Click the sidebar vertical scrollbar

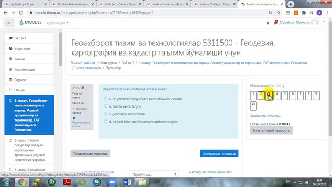coord(60,50)
